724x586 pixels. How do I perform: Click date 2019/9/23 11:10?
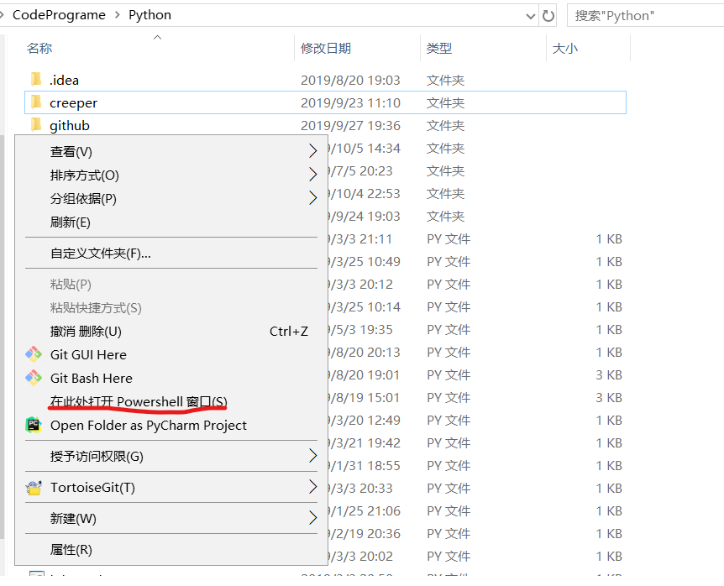(350, 103)
